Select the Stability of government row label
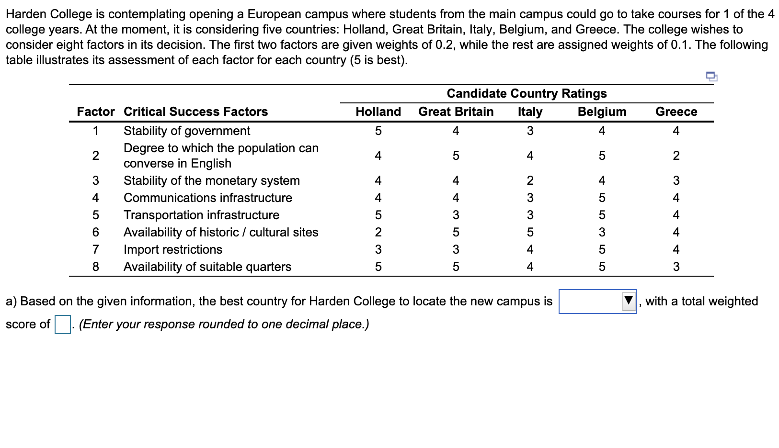 pos(187,131)
